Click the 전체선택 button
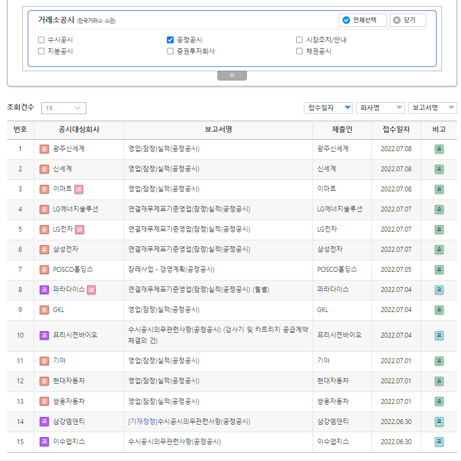 [363, 20]
